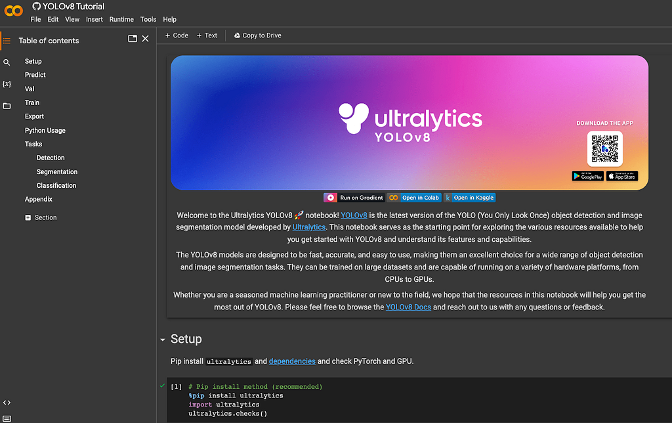The width and height of the screenshot is (672, 423).
Task: Open the File menu
Action: pyautogui.click(x=35, y=19)
